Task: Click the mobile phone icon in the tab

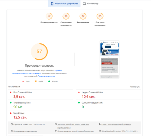Action: pos(52,4)
